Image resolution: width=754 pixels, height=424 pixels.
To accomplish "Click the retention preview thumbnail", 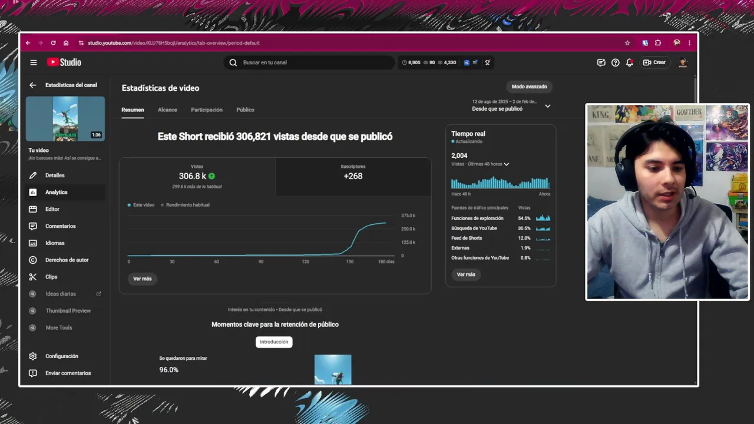I will pyautogui.click(x=333, y=369).
